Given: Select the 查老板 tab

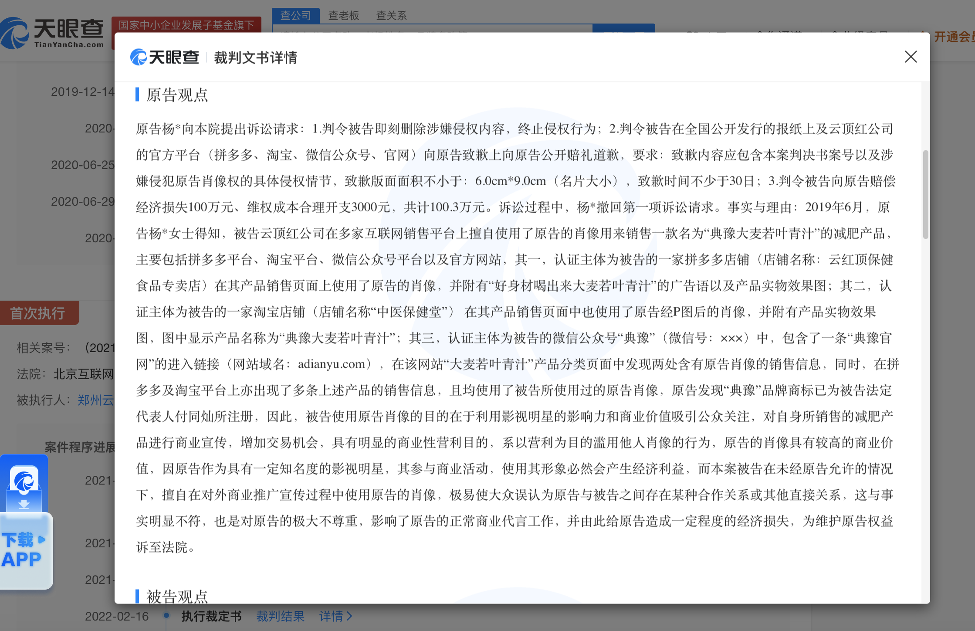Looking at the screenshot, I should [343, 16].
